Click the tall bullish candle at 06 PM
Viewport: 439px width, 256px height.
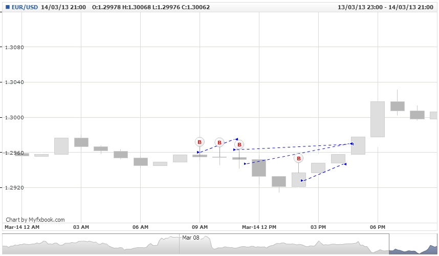[x=378, y=119]
